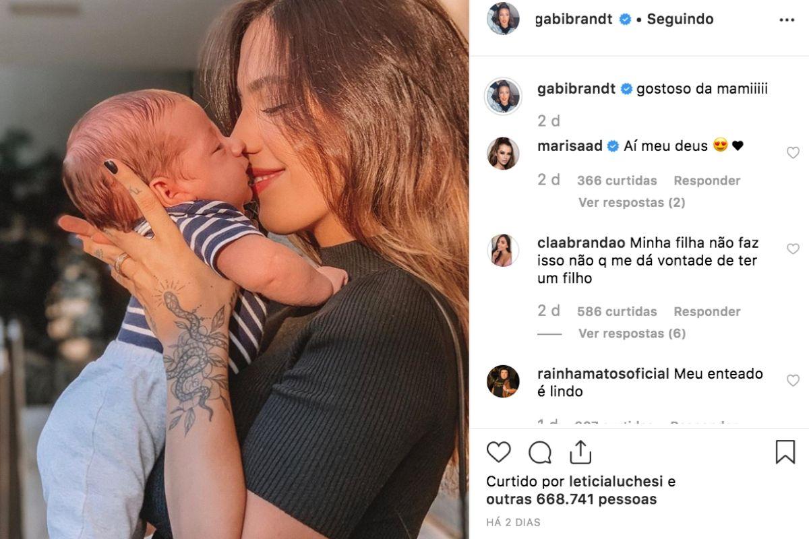Open gabibrandt header profile picture

[x=503, y=18]
